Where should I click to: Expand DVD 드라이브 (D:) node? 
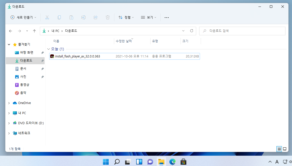[9, 123]
